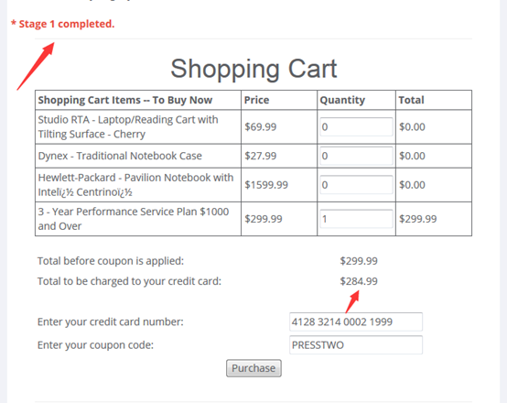Focus the Studio RTA Laptop Cart quantity box
507x403 pixels.
pyautogui.click(x=356, y=126)
